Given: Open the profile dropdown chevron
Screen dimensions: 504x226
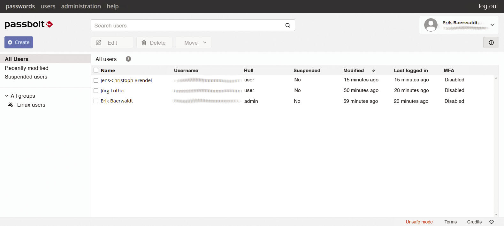Looking at the screenshot, I should click(x=492, y=25).
